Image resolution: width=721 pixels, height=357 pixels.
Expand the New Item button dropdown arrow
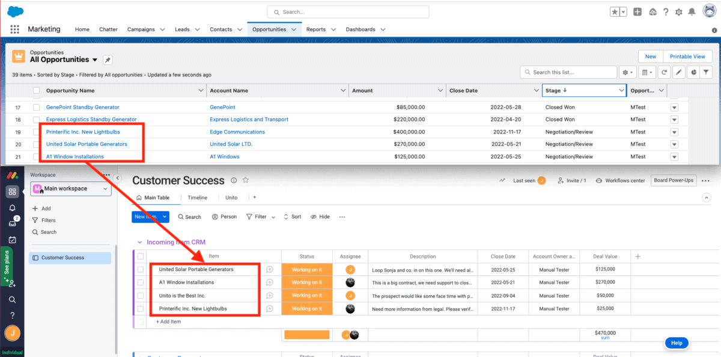(163, 216)
